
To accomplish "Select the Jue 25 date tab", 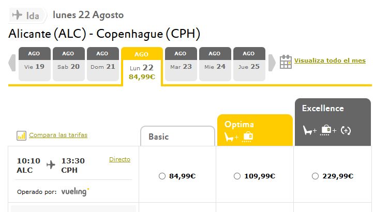I will 249,64.
